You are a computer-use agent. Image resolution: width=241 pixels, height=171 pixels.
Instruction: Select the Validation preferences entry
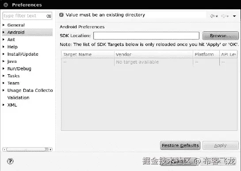[18, 98]
